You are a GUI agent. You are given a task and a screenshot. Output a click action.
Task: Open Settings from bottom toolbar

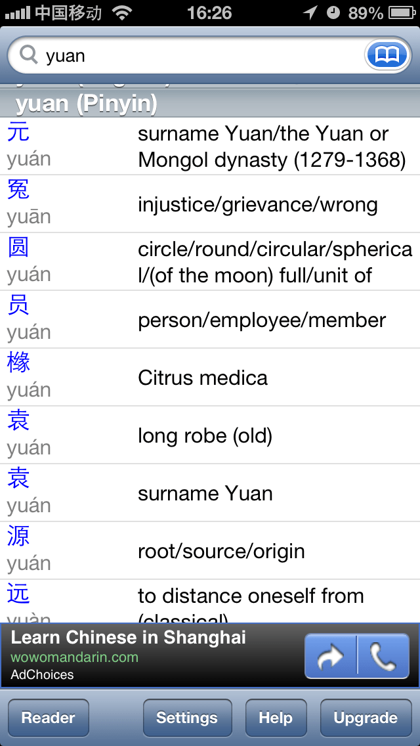click(187, 718)
